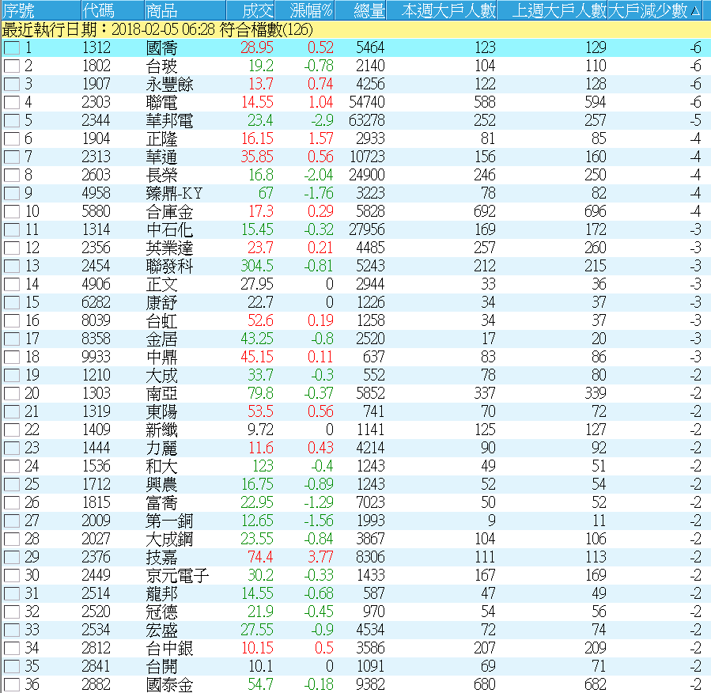
Task: Select stock name 龍邦
Action: 162,593
